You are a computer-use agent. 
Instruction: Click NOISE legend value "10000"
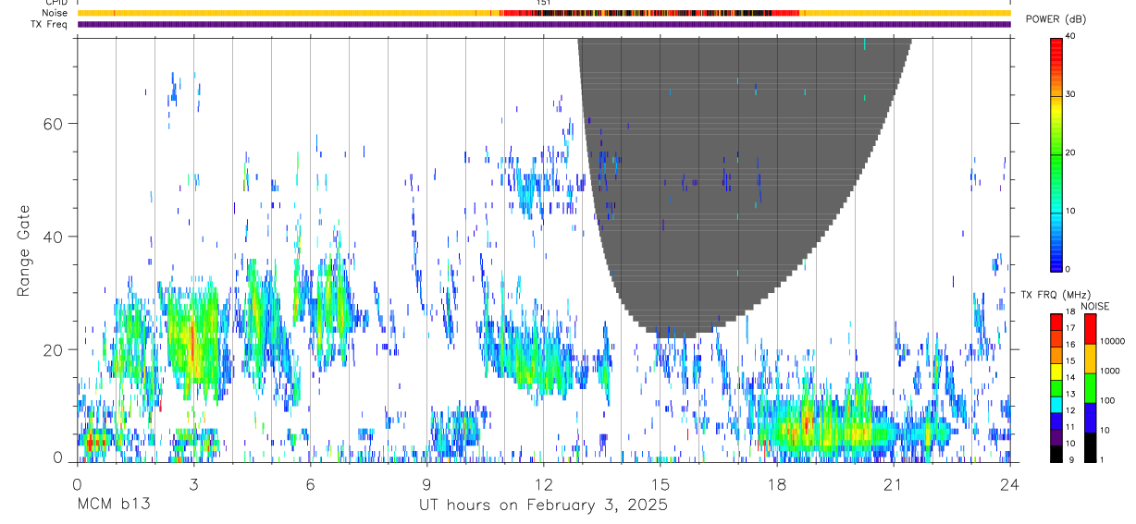coord(1113,341)
